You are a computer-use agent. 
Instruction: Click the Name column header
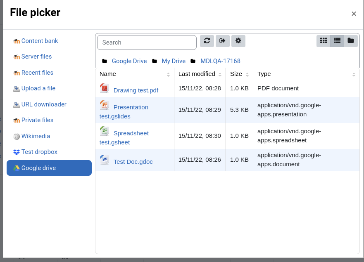pos(108,74)
